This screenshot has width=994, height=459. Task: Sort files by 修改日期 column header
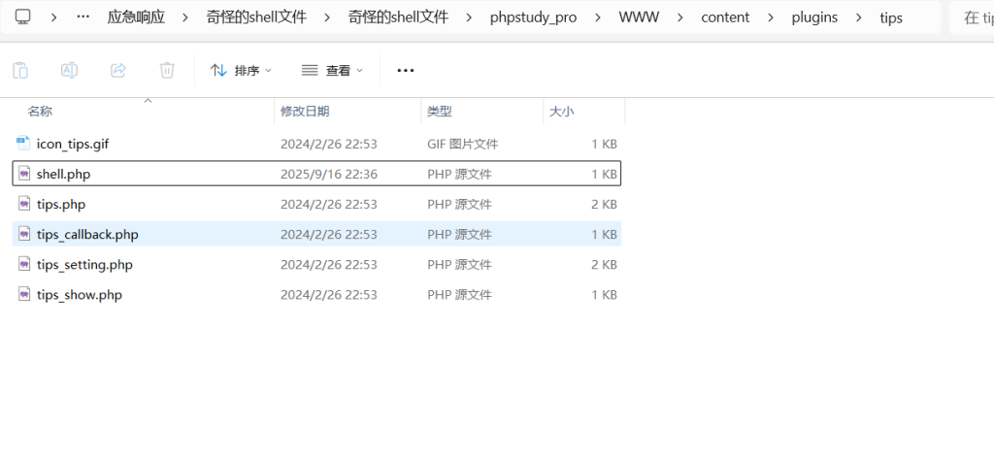click(x=305, y=112)
